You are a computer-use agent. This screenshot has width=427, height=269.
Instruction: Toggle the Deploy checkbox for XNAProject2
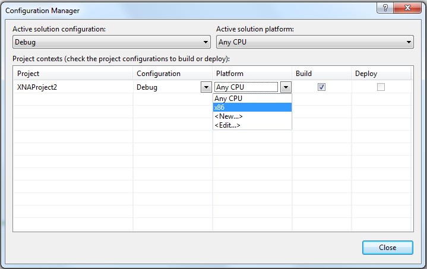point(381,87)
